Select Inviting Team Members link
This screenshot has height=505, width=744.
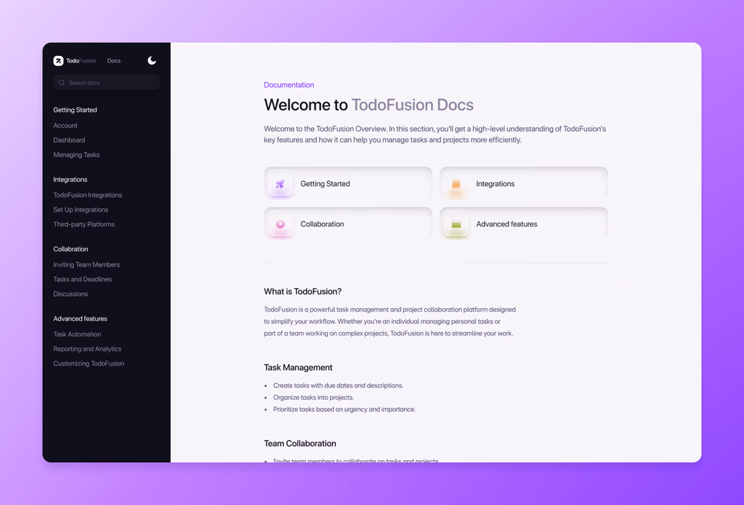point(86,265)
